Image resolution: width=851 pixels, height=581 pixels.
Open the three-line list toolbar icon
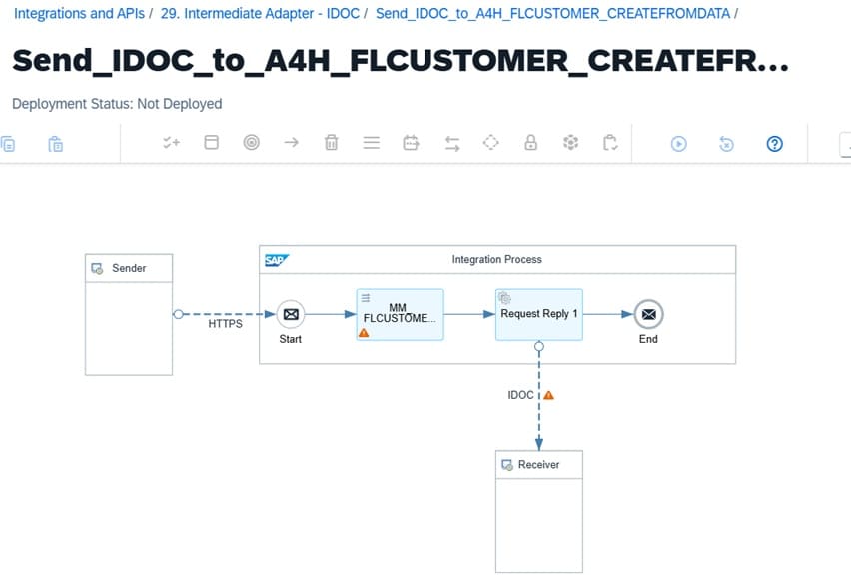point(372,143)
